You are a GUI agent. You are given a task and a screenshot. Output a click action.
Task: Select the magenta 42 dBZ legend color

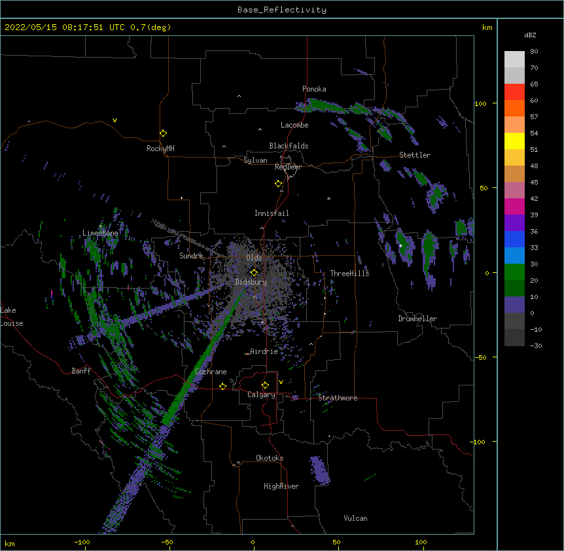[x=514, y=206]
